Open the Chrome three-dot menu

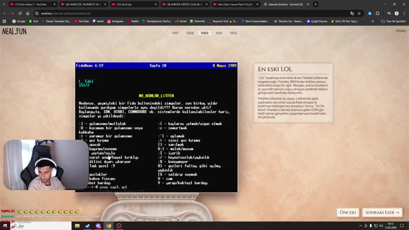coord(404,13)
